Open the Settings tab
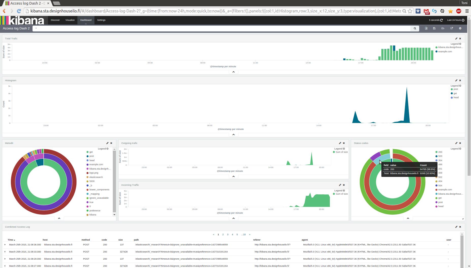Screen dimensions: 471x268 (x=101, y=20)
